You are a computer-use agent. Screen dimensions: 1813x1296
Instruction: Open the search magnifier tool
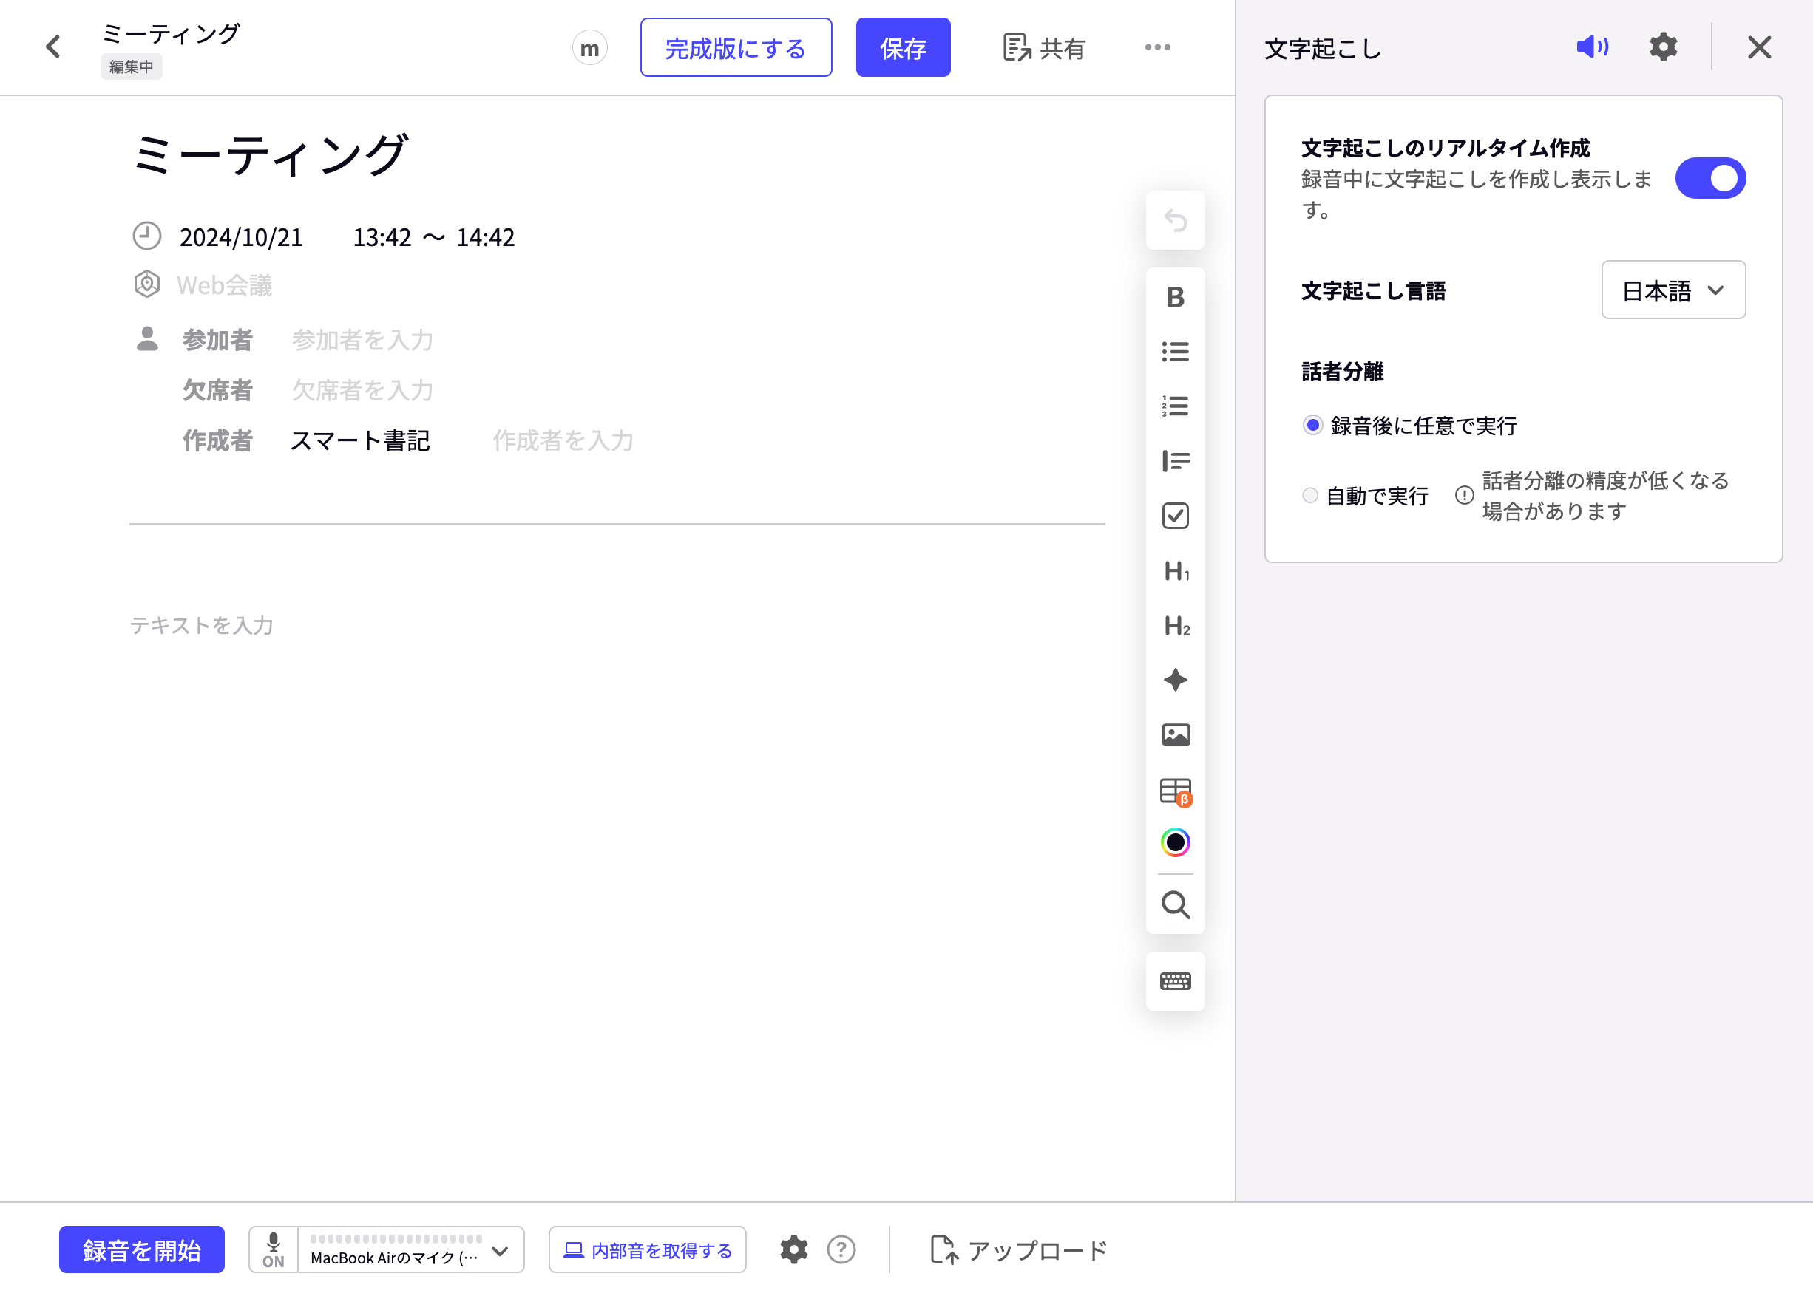pyautogui.click(x=1175, y=905)
